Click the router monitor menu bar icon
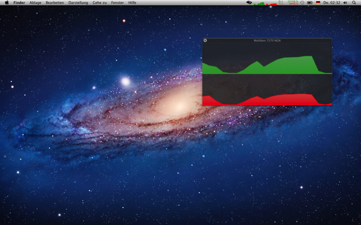361x225 pixels. (x=249, y=3)
